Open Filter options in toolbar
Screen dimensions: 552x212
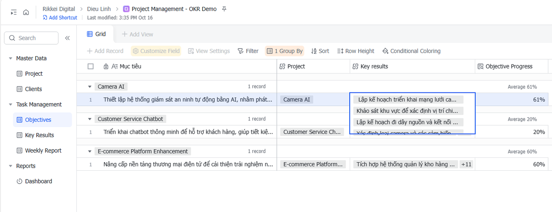pos(248,51)
